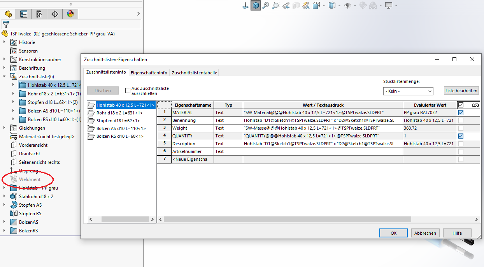Check the Artikelnummer row checkbox
The width and height of the screenshot is (484, 267).
click(x=461, y=151)
